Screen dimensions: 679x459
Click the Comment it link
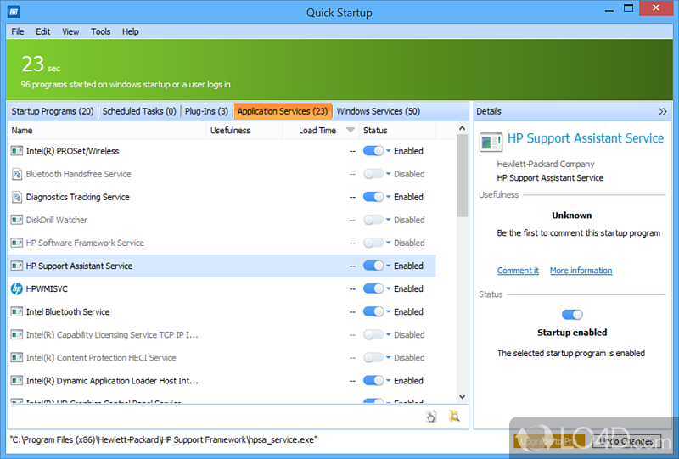(x=518, y=271)
